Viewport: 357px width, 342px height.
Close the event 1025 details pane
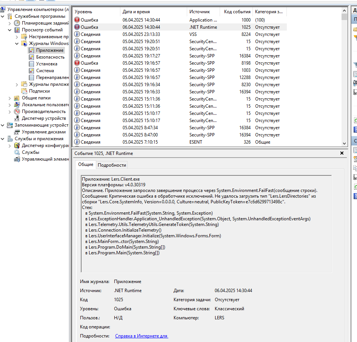342,153
